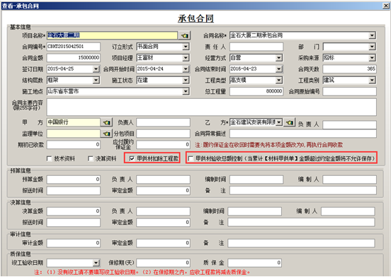Open the lookup icon beside 乙方 field
Viewport: 391px width, 277px height.
290,122
